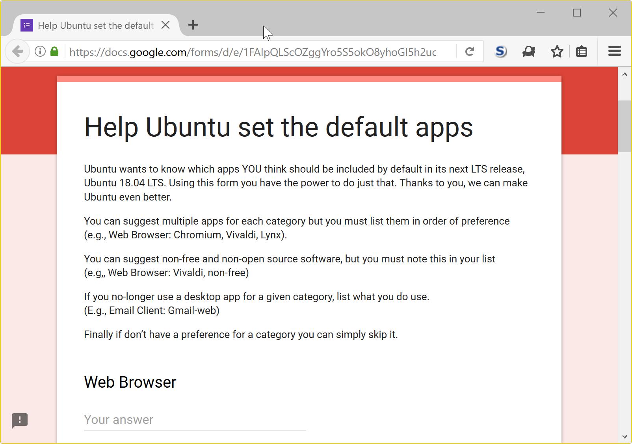
Task: Bookmark this page with the star icon
Action: coord(557,52)
